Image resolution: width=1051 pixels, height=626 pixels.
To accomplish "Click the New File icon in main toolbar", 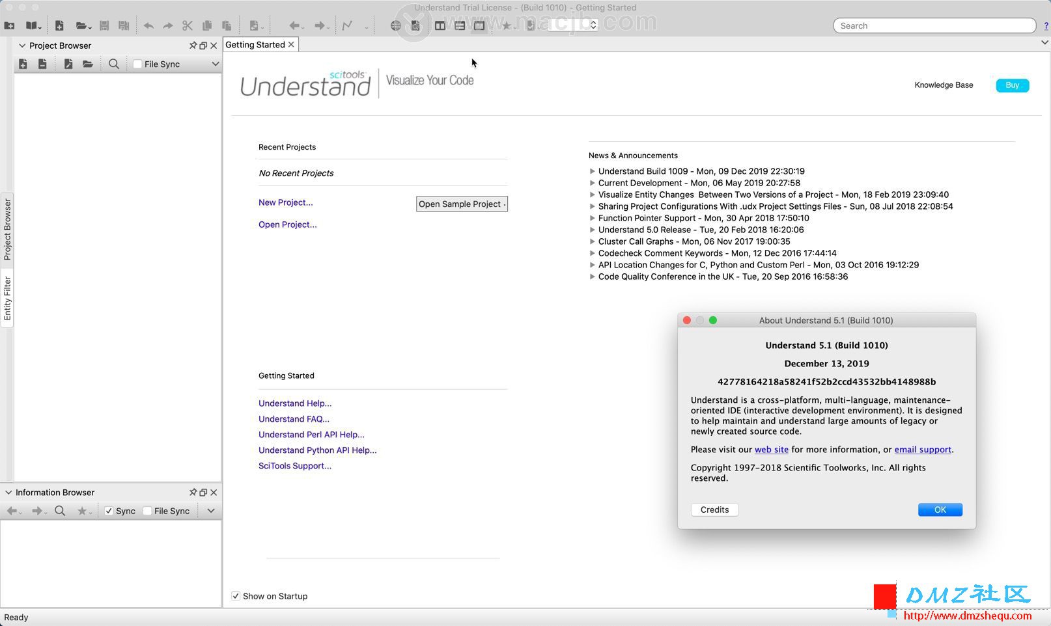I will pos(59,26).
